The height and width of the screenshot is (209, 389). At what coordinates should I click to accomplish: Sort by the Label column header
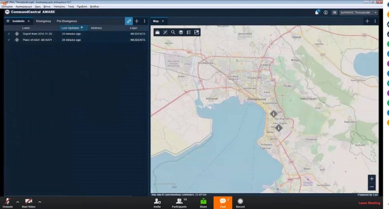point(26,28)
